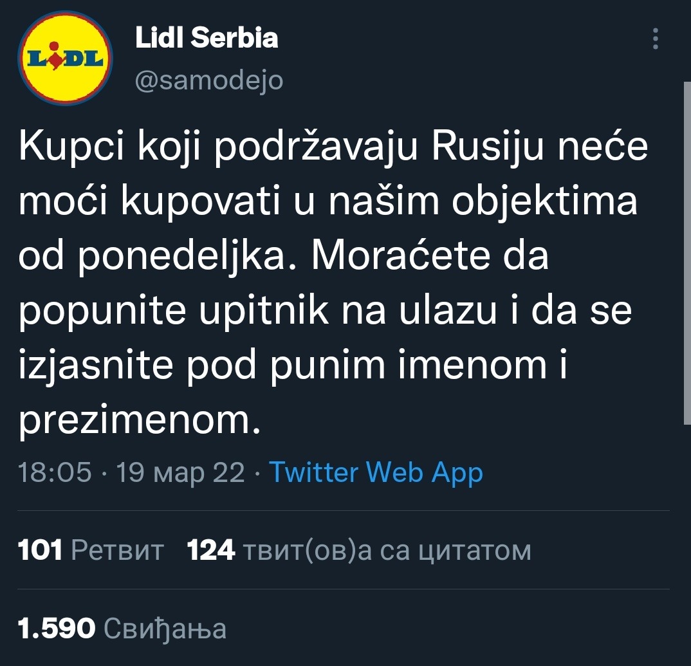
Task: Click the 18:05 tweet timestamp
Action: point(55,473)
